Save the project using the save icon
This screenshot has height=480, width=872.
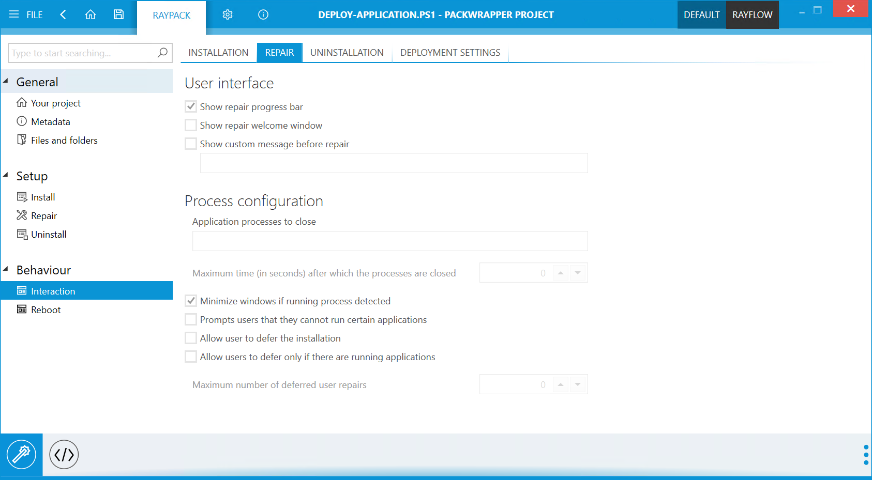pyautogui.click(x=118, y=14)
